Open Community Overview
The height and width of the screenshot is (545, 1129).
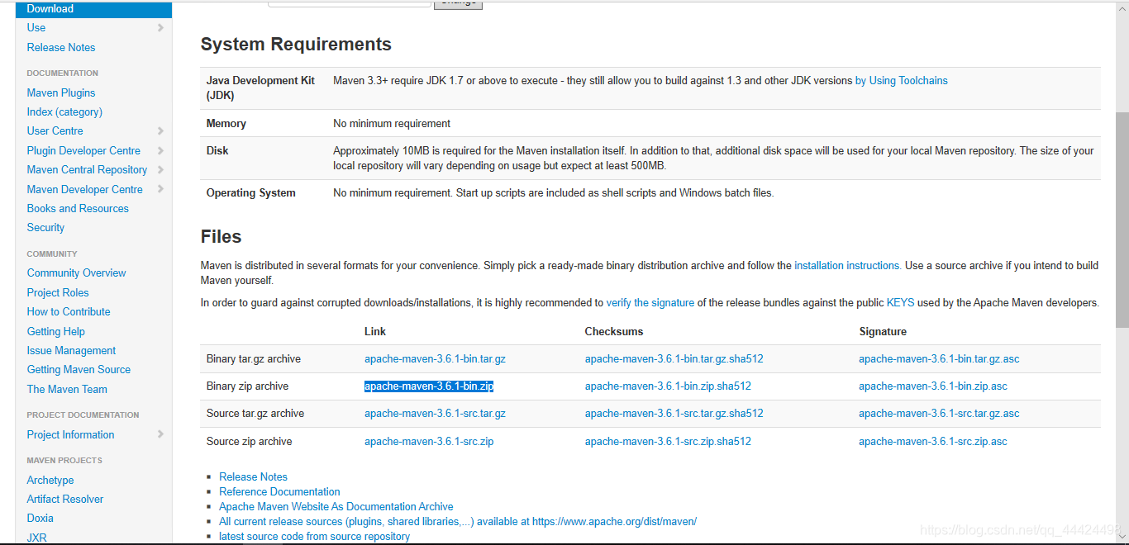point(76,273)
